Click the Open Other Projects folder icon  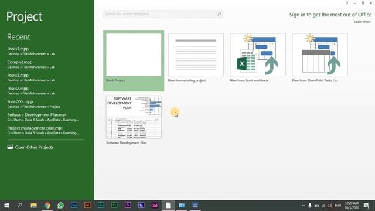pos(10,147)
